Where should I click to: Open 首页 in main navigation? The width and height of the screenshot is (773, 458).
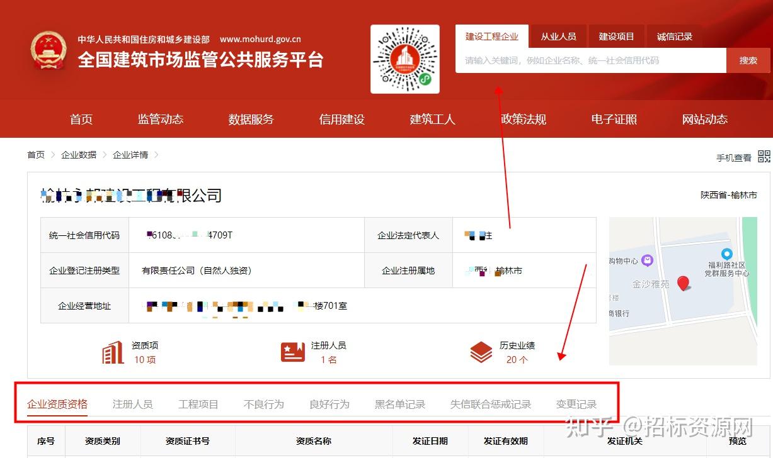81,120
